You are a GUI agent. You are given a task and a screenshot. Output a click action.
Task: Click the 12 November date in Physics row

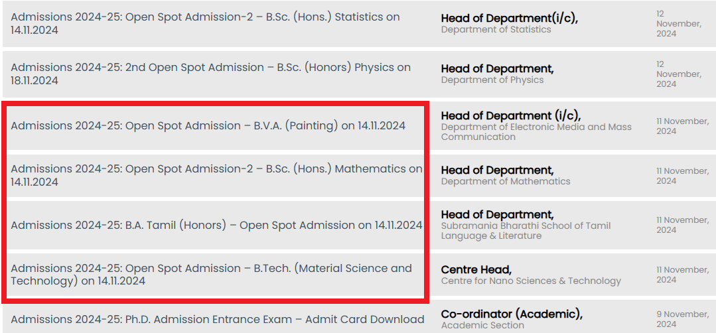[678, 74]
